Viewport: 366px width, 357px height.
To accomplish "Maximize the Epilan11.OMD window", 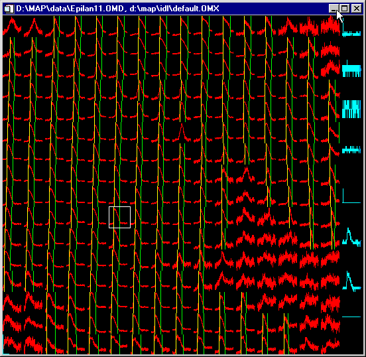I will coord(344,9).
